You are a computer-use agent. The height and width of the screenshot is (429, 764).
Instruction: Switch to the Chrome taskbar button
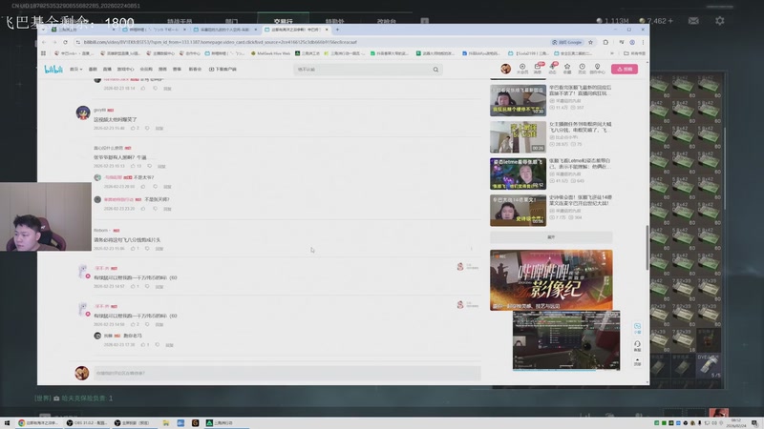[38, 422]
